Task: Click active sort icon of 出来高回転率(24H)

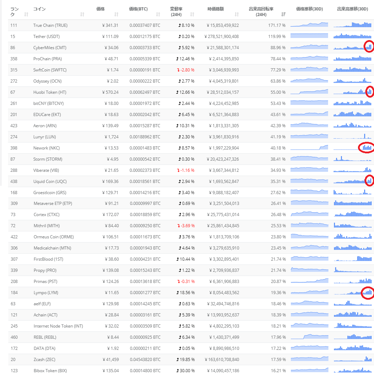Action: 283,14
